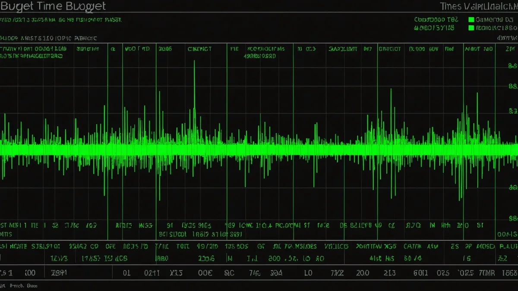Click the 'Buget Time Buoget' title text
The height and width of the screenshot is (291, 518).
click(53, 6)
